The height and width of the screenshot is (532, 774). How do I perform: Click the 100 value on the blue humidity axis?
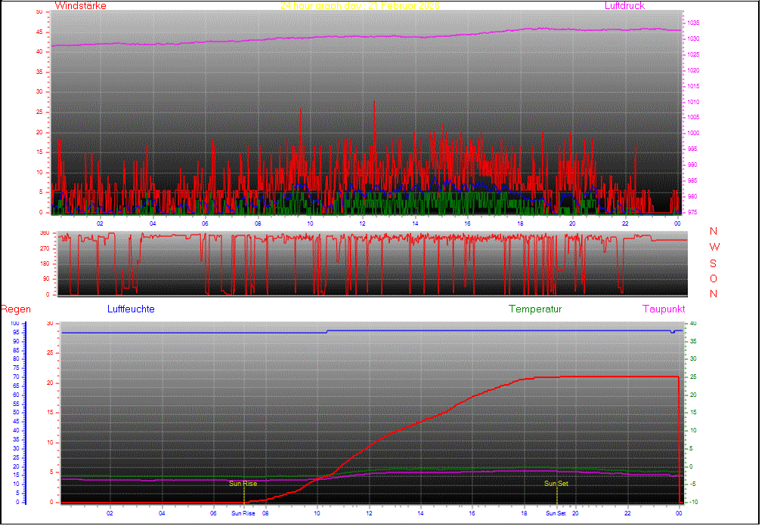(15, 324)
